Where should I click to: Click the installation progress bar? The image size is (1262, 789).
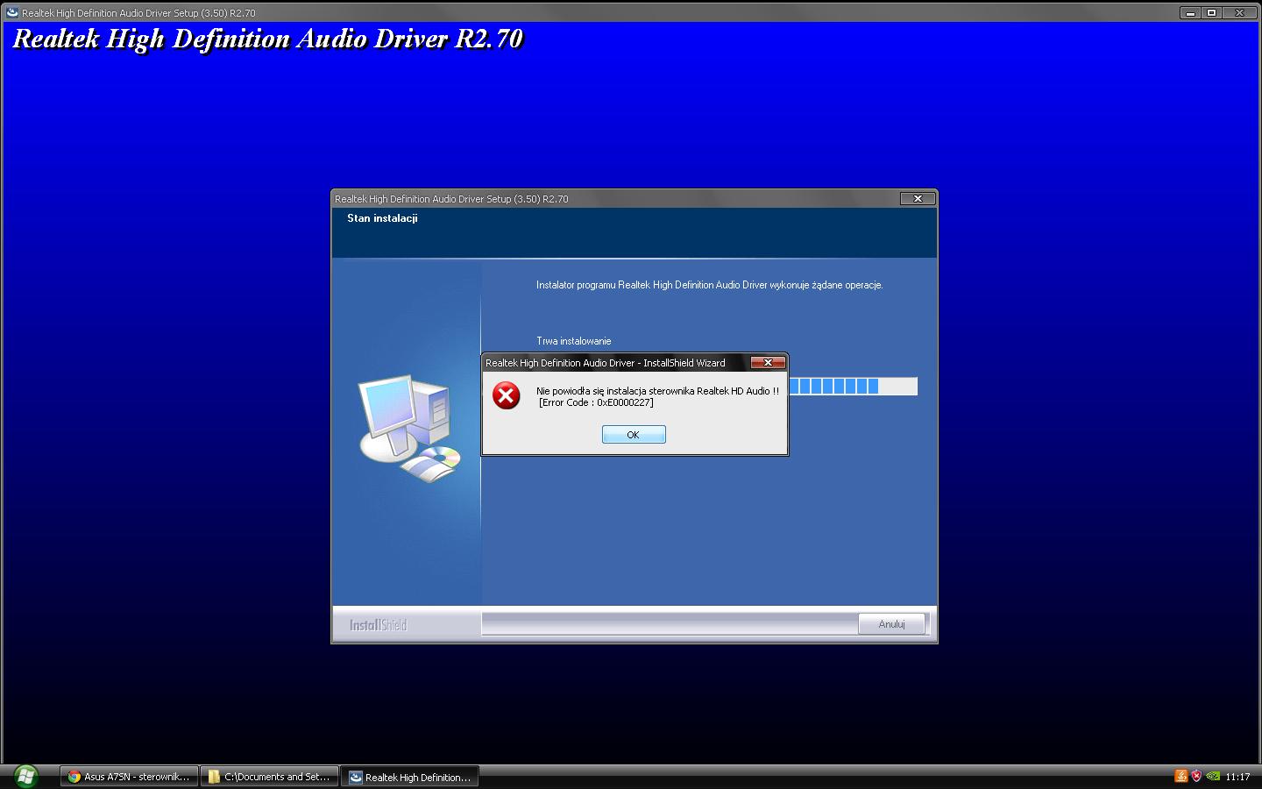[853, 387]
